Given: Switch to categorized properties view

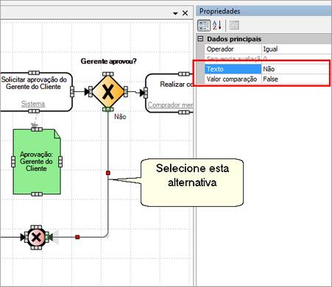Looking at the screenshot, I should (x=204, y=25).
